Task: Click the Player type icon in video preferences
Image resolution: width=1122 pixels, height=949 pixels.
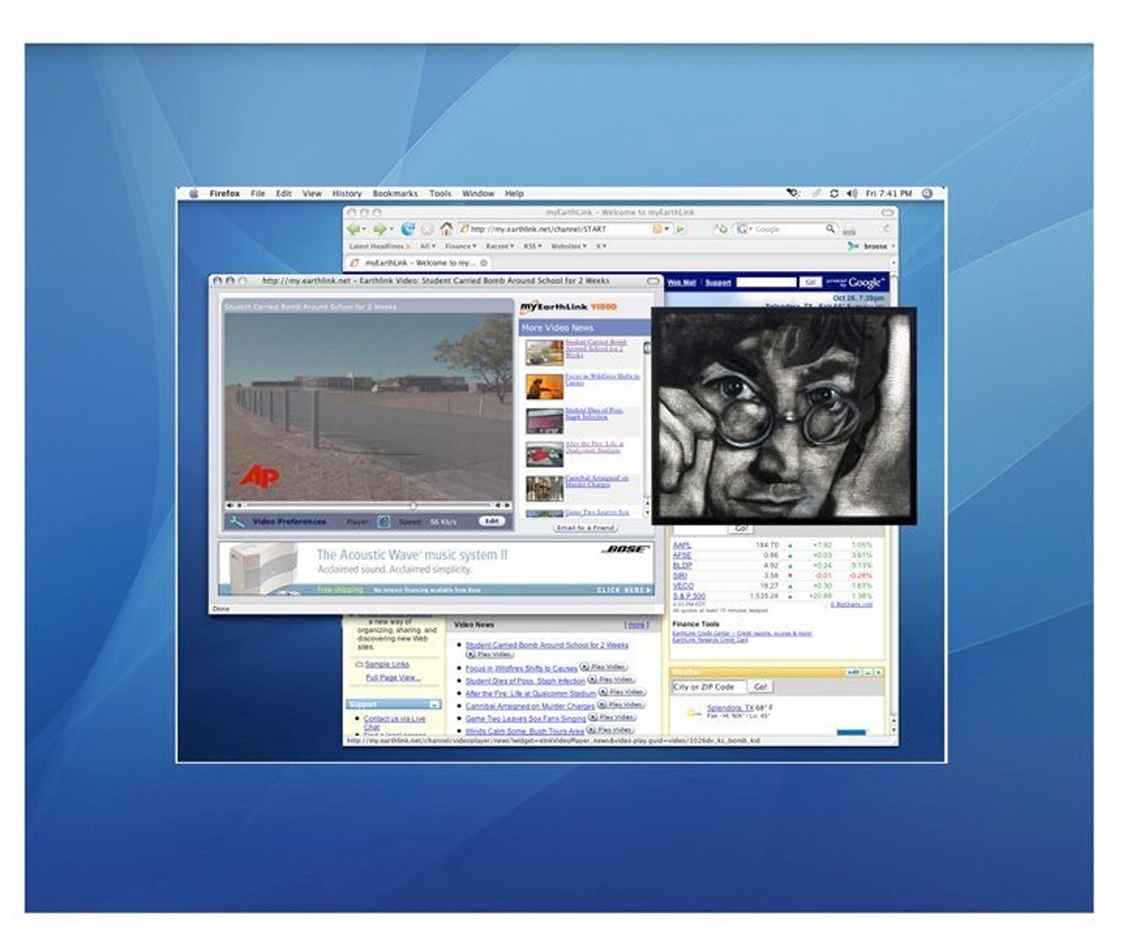Action: 383,521
